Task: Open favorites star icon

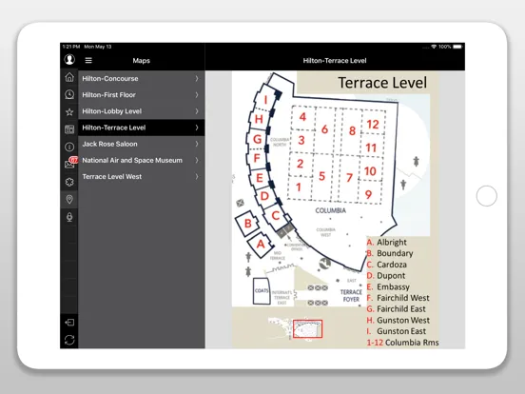Action: pos(69,112)
